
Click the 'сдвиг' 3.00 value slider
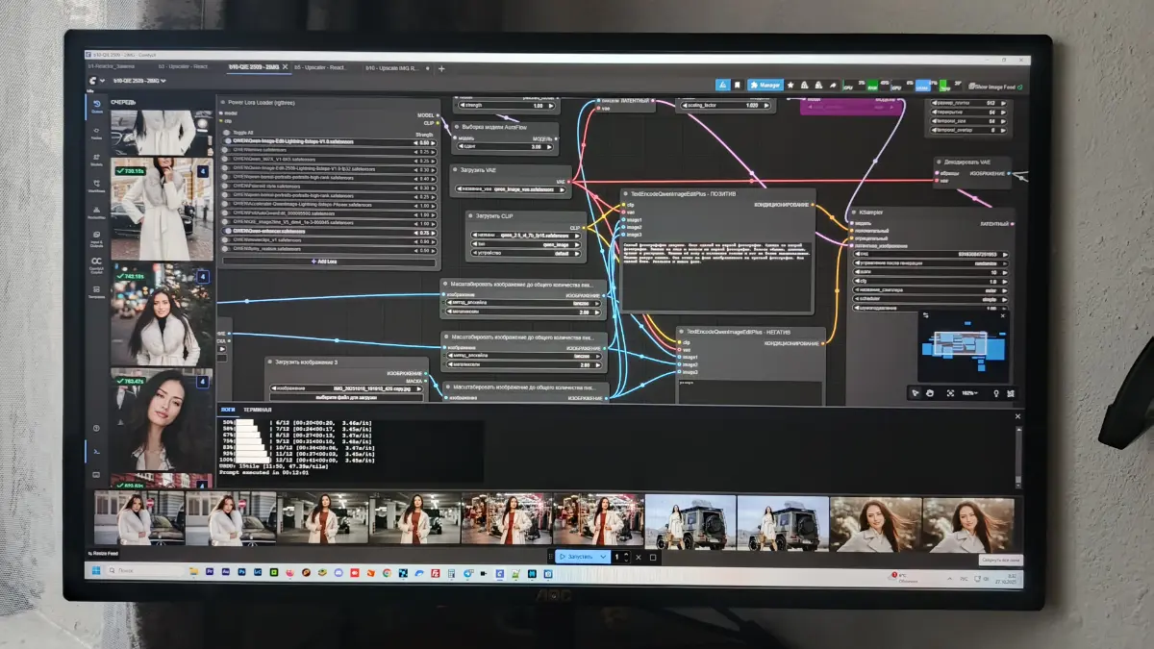pos(506,146)
